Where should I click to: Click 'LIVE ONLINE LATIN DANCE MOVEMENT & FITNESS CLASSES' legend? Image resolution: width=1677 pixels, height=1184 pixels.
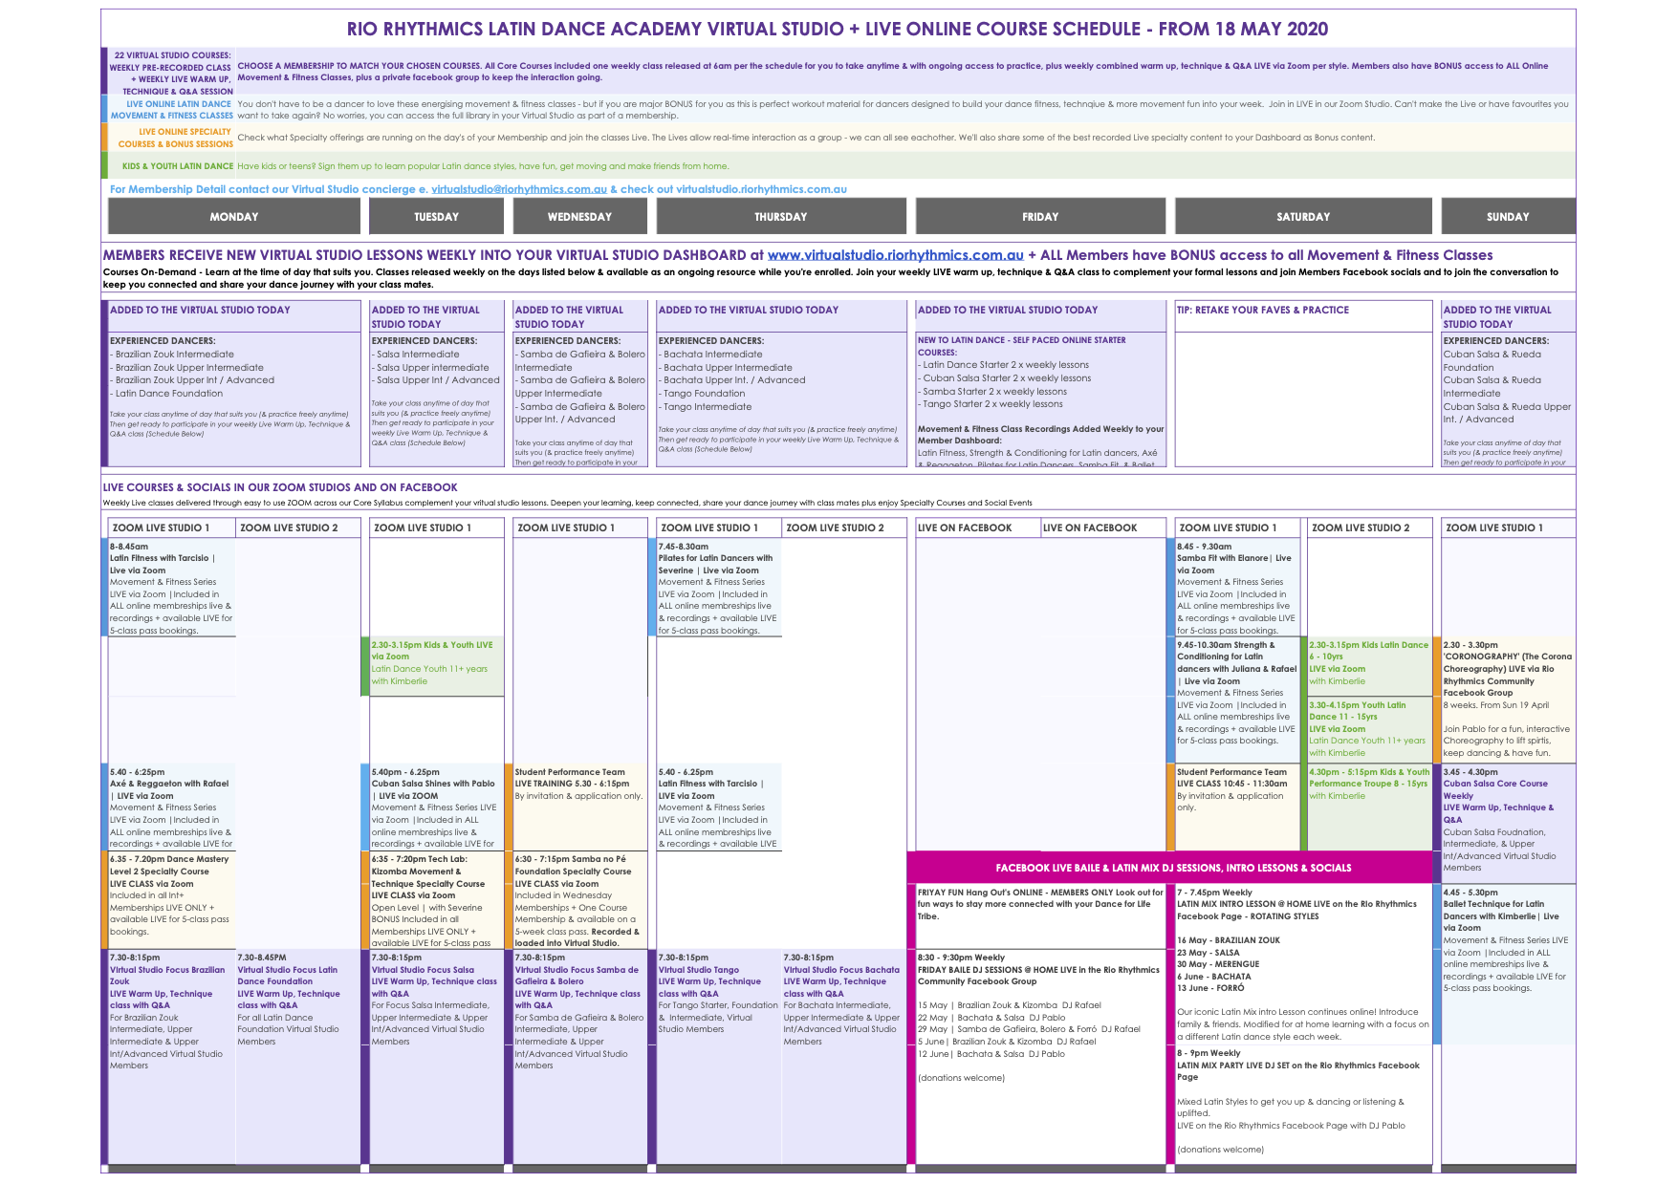[x=172, y=110]
